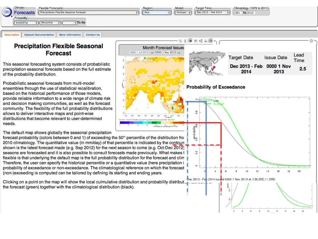Click the info icon above the map
The image size is (318, 239).
(x=185, y=41)
